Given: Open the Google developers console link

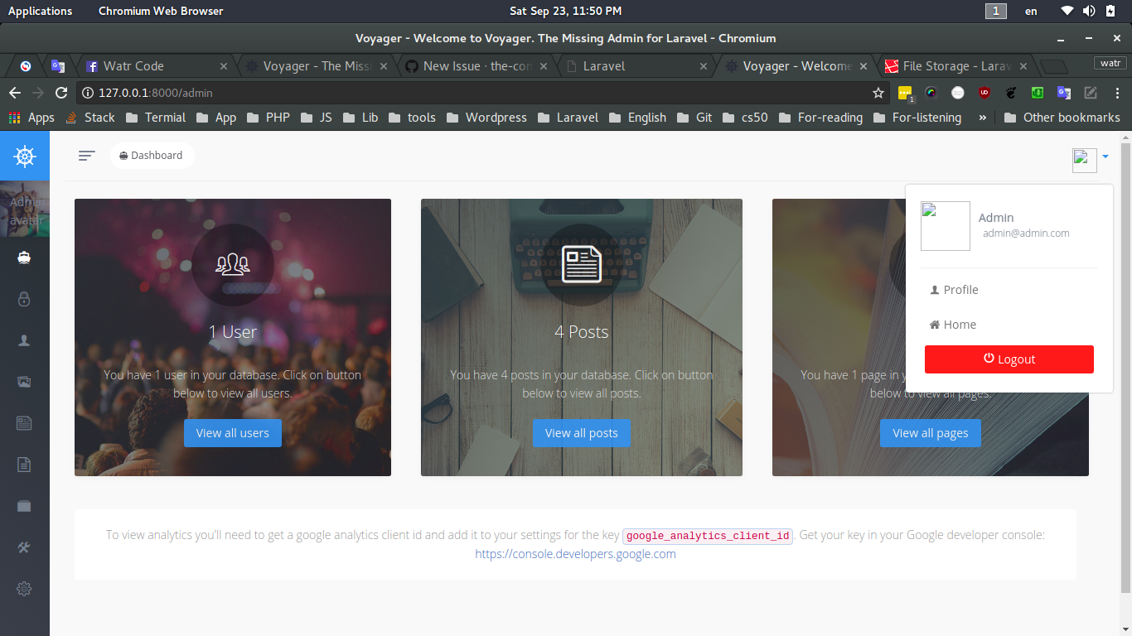Looking at the screenshot, I should point(575,553).
